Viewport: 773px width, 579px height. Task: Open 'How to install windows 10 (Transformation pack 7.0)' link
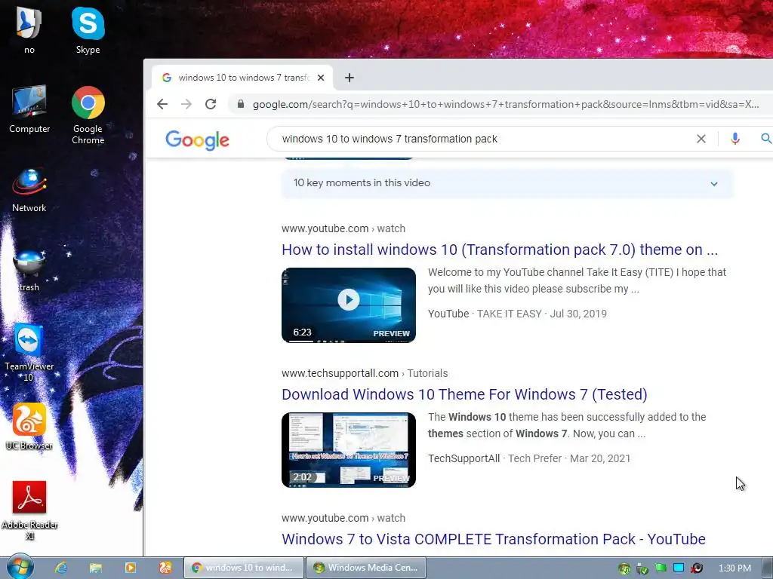[x=500, y=250]
